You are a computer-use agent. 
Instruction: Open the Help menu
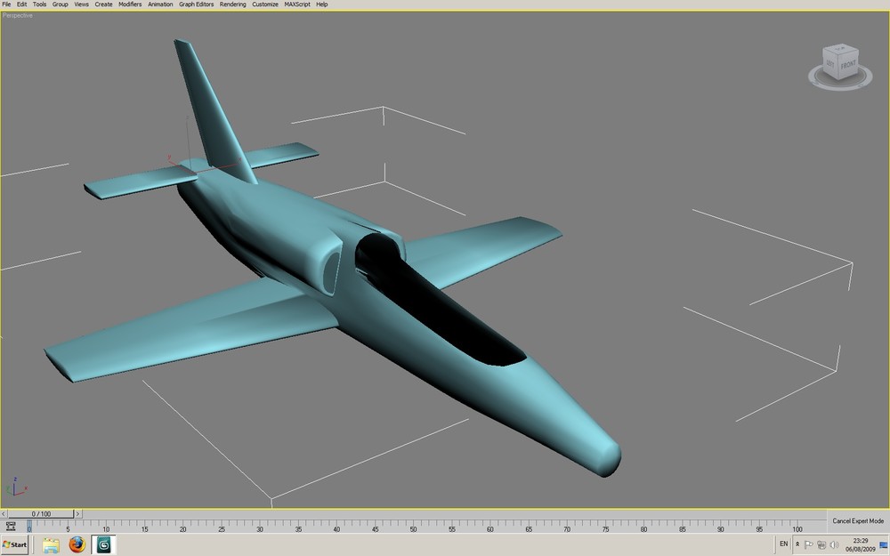point(322,4)
